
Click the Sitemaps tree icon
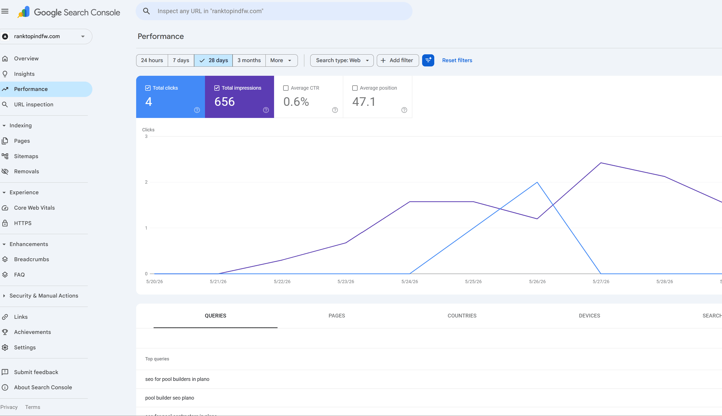(x=5, y=156)
